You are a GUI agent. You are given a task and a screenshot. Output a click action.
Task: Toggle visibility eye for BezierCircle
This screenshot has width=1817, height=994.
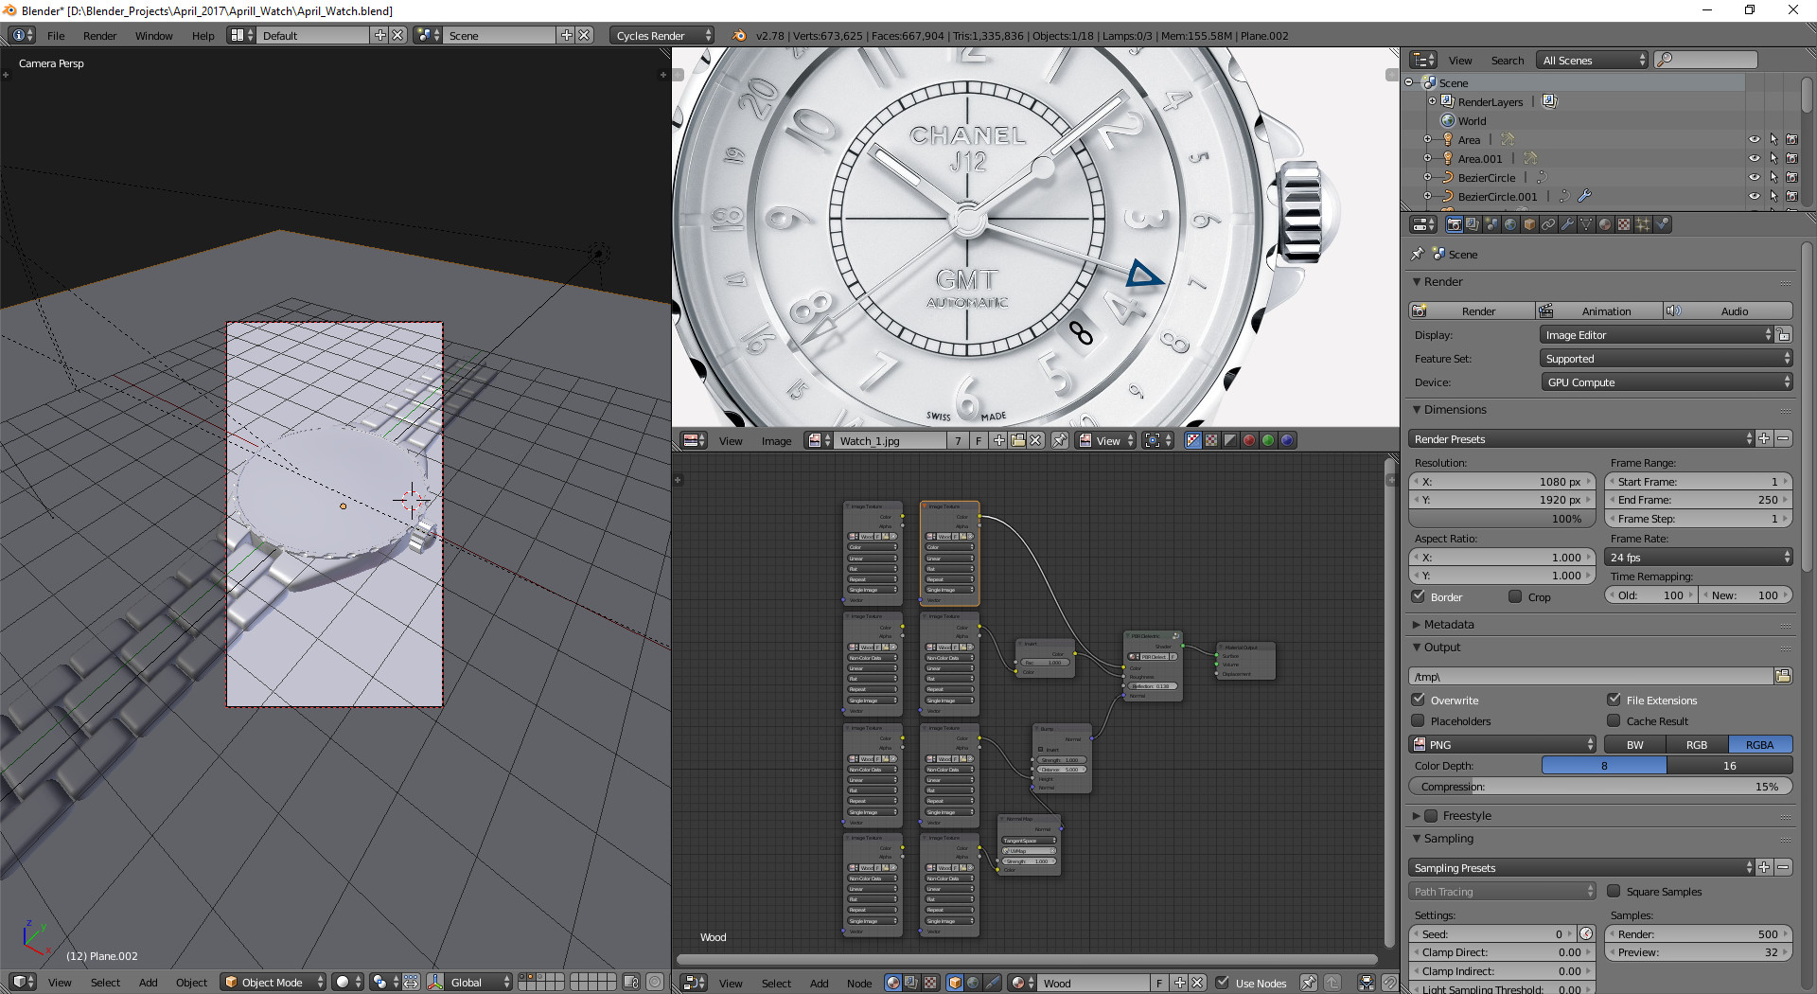[x=1754, y=177]
